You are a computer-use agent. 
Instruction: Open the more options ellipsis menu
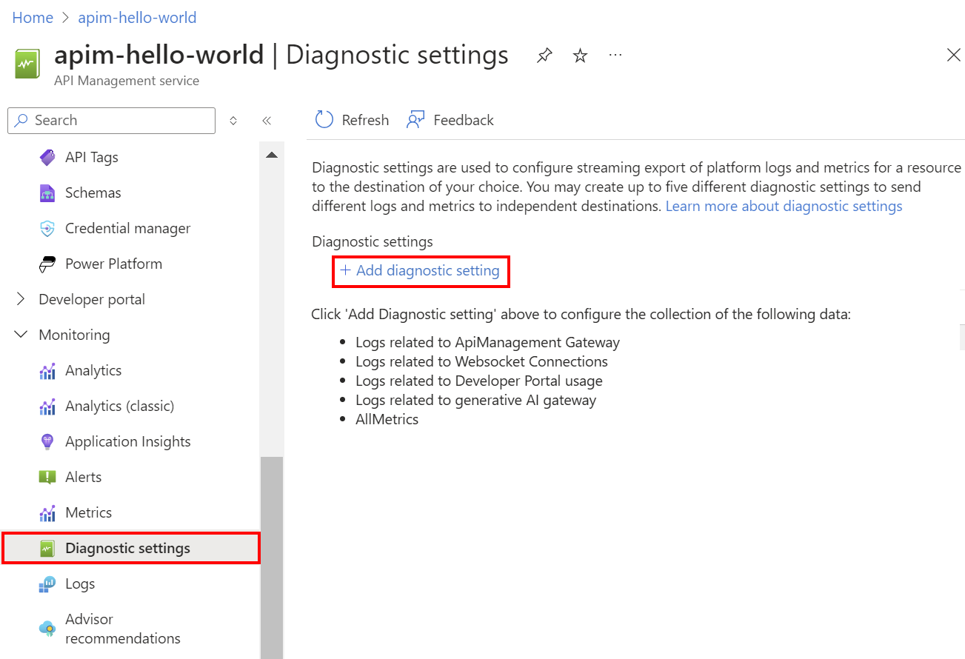[615, 55]
